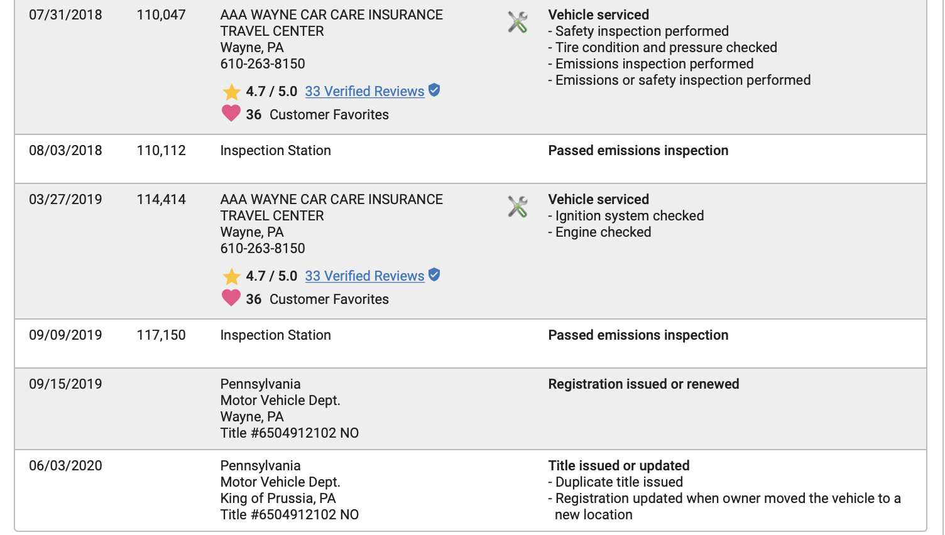Image resolution: width=945 pixels, height=535 pixels.
Task: Click 36 Customer Favorites in 03/27/2019 entry
Action: pyautogui.click(x=317, y=300)
